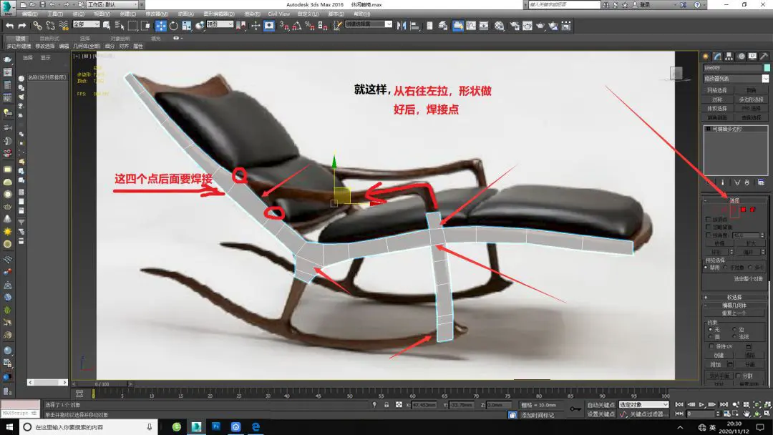Viewport: 773px width, 435px height.
Task: Select 禁用 preview selection radio
Action: tap(706, 268)
